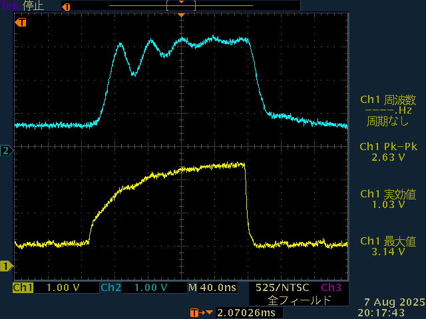
Task: Click the 20:17:43 time readout
Action: pos(381,313)
